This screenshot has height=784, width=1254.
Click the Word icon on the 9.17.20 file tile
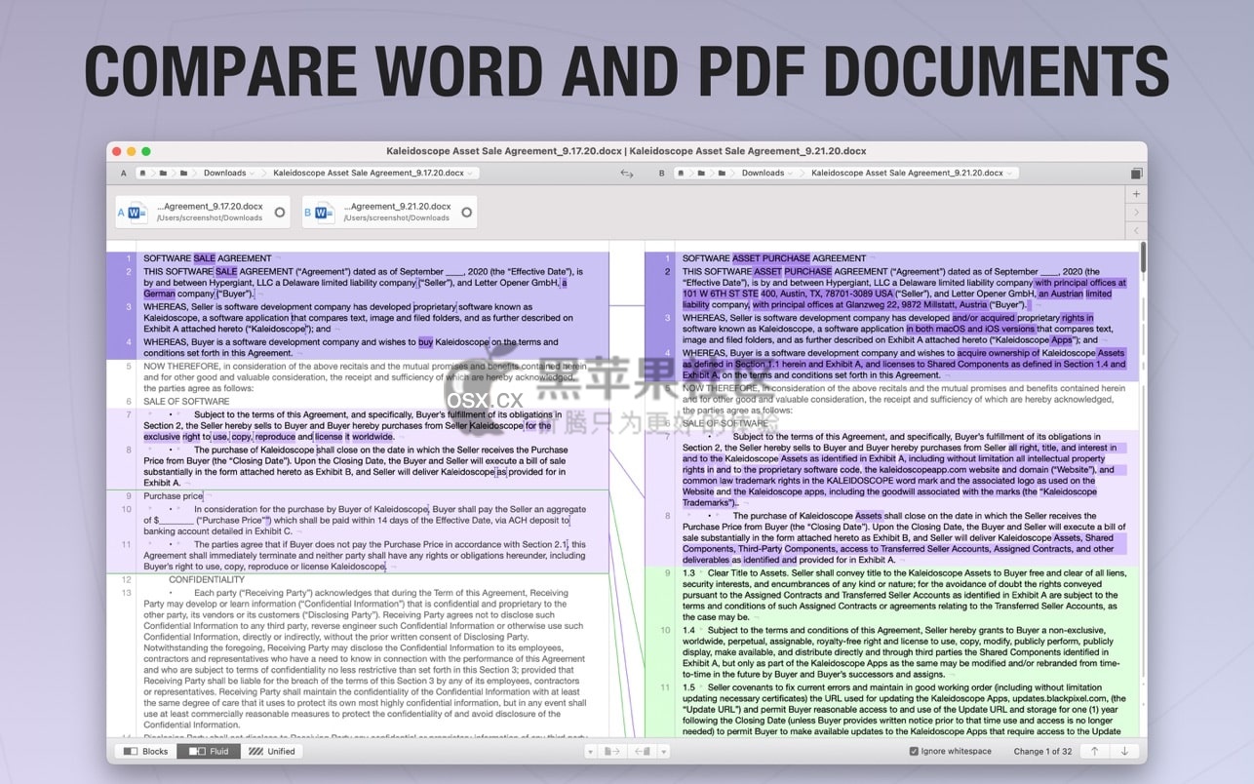coord(137,213)
